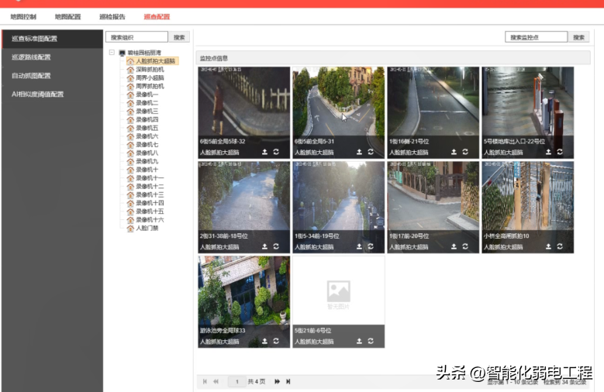The width and height of the screenshot is (604, 392).
Task: Switch to the 巡检报告 tab
Action: coord(112,16)
